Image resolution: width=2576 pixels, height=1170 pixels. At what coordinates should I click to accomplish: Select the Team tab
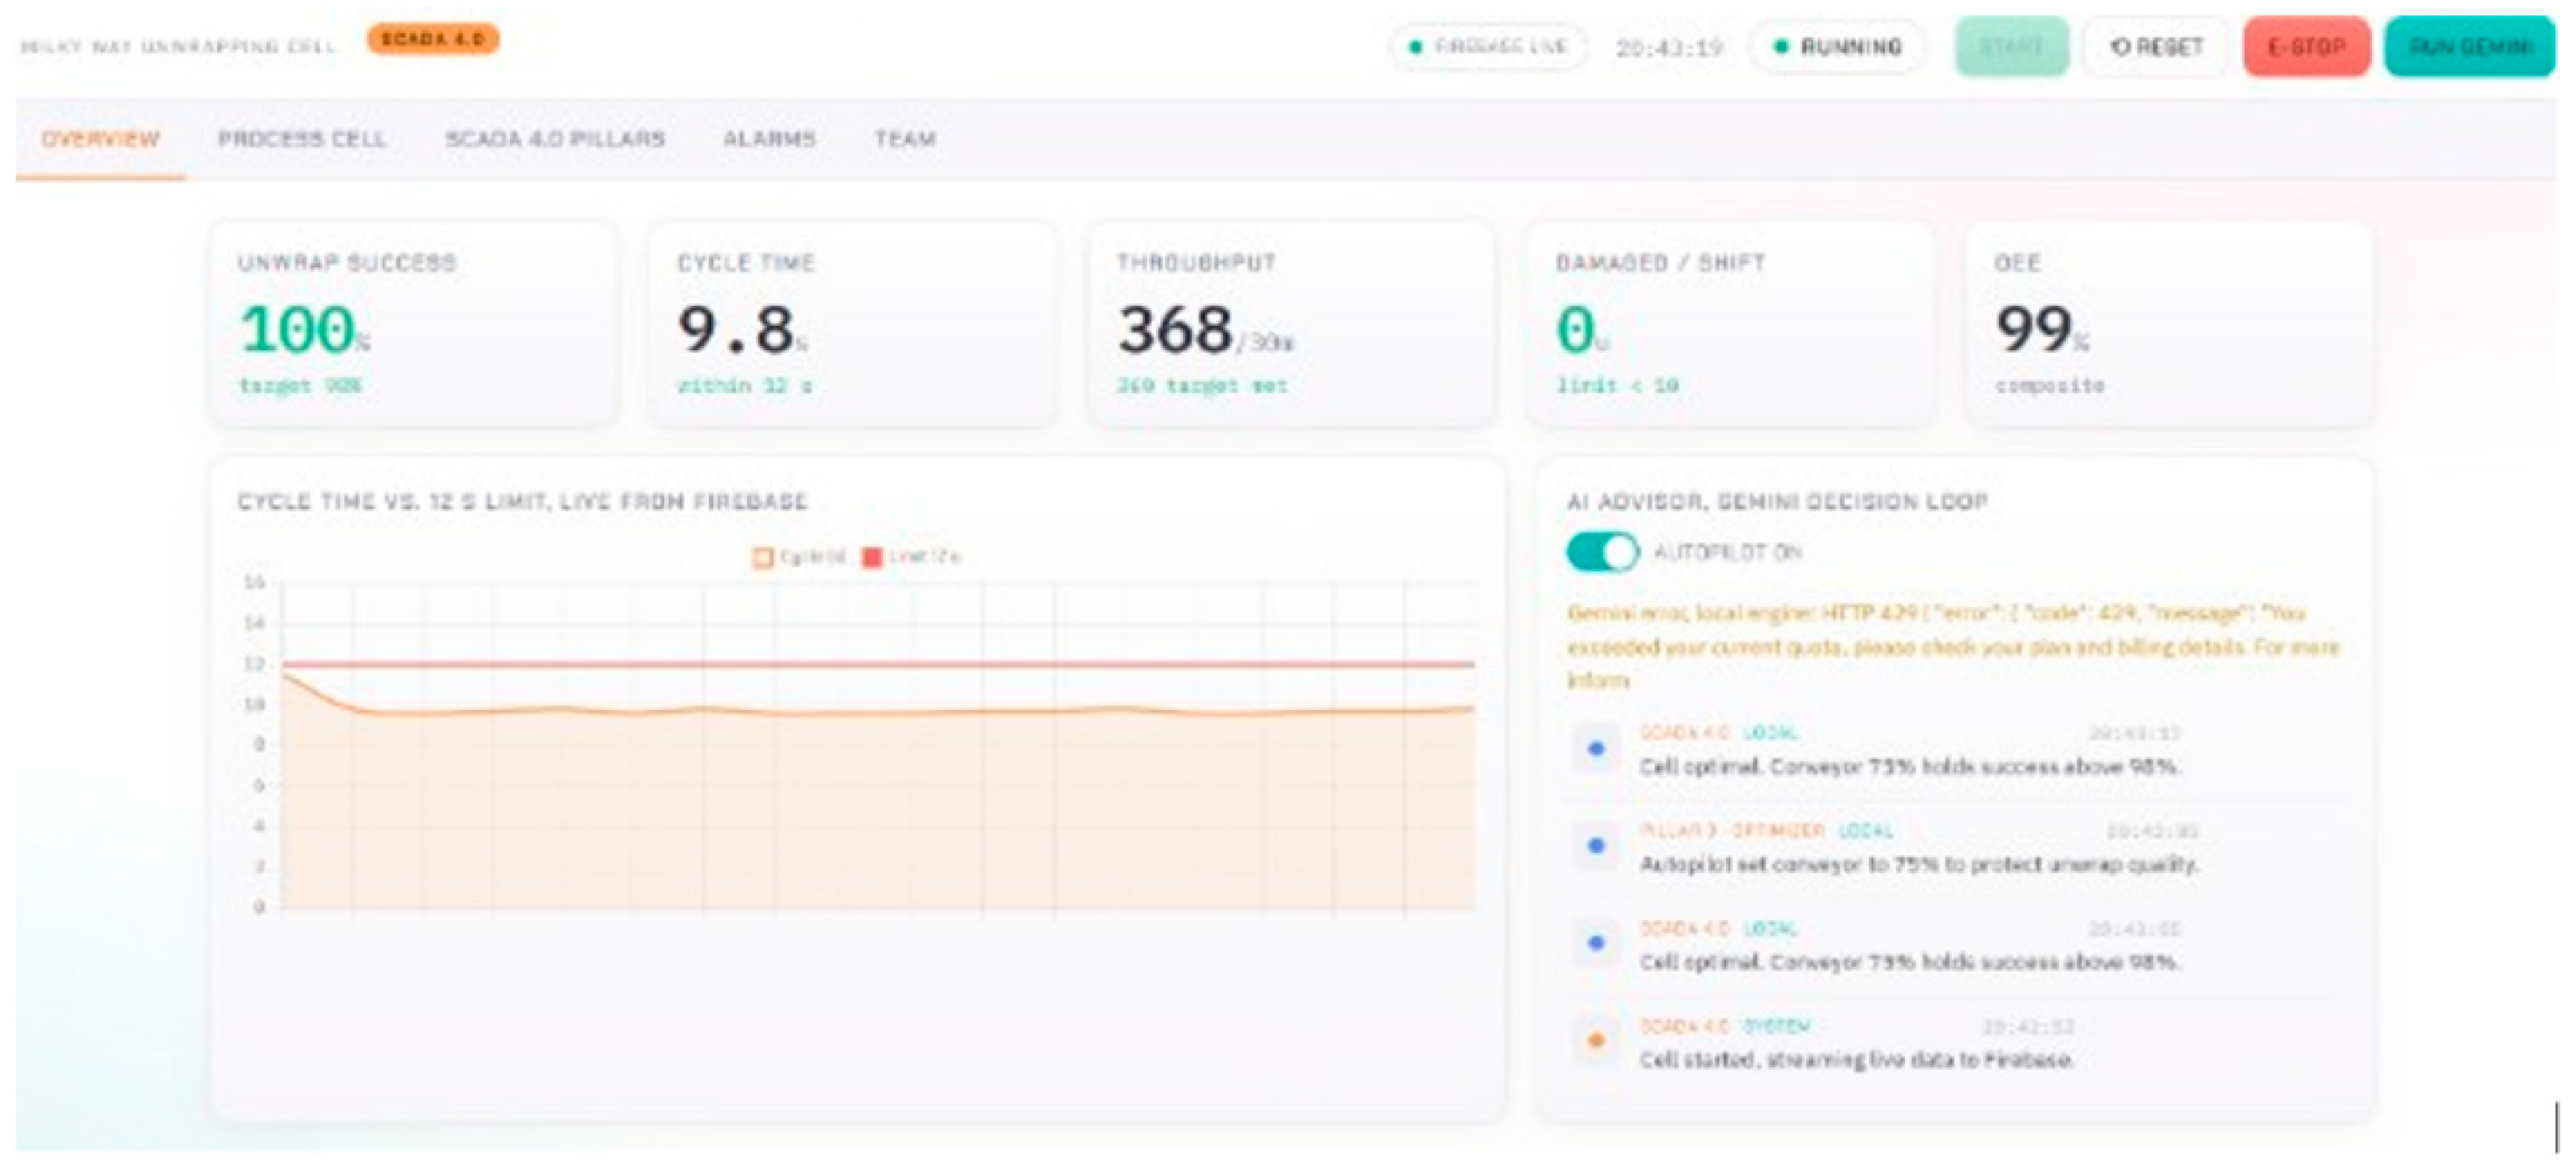pyautogui.click(x=905, y=139)
